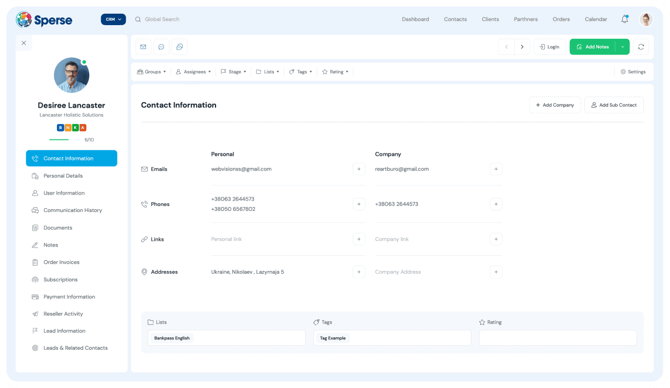
Task: Go to next contact arrow
Action: click(x=522, y=47)
